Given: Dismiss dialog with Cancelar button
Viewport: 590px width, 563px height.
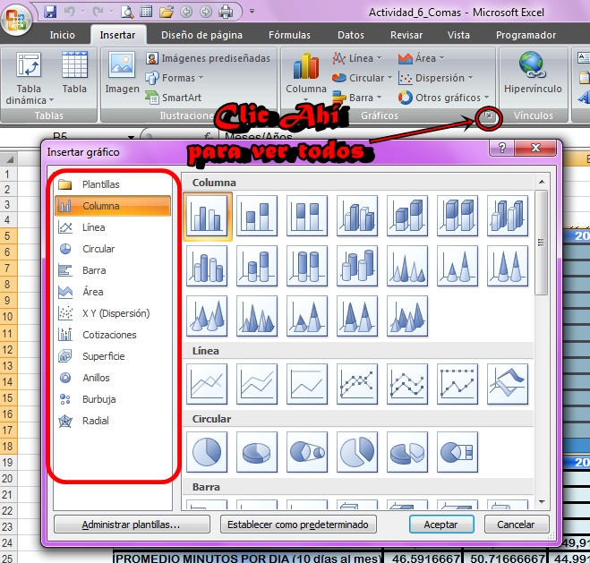Looking at the screenshot, I should click(516, 525).
